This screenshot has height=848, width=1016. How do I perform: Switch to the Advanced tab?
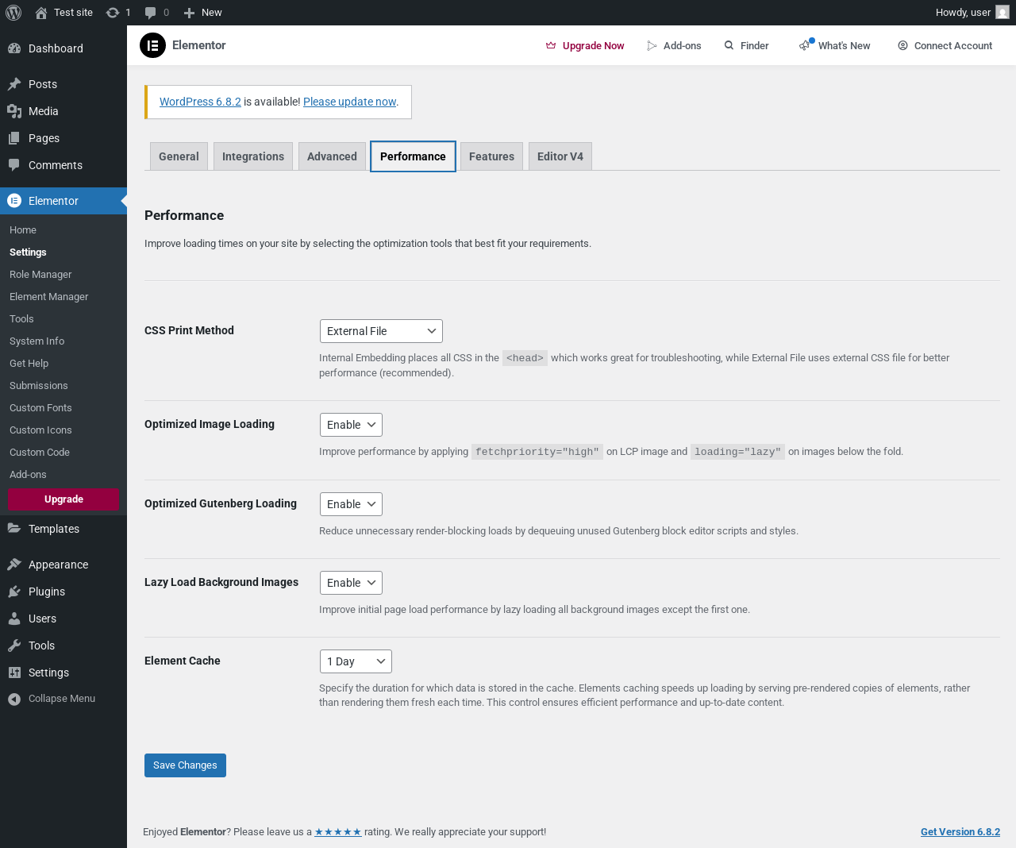pos(332,156)
